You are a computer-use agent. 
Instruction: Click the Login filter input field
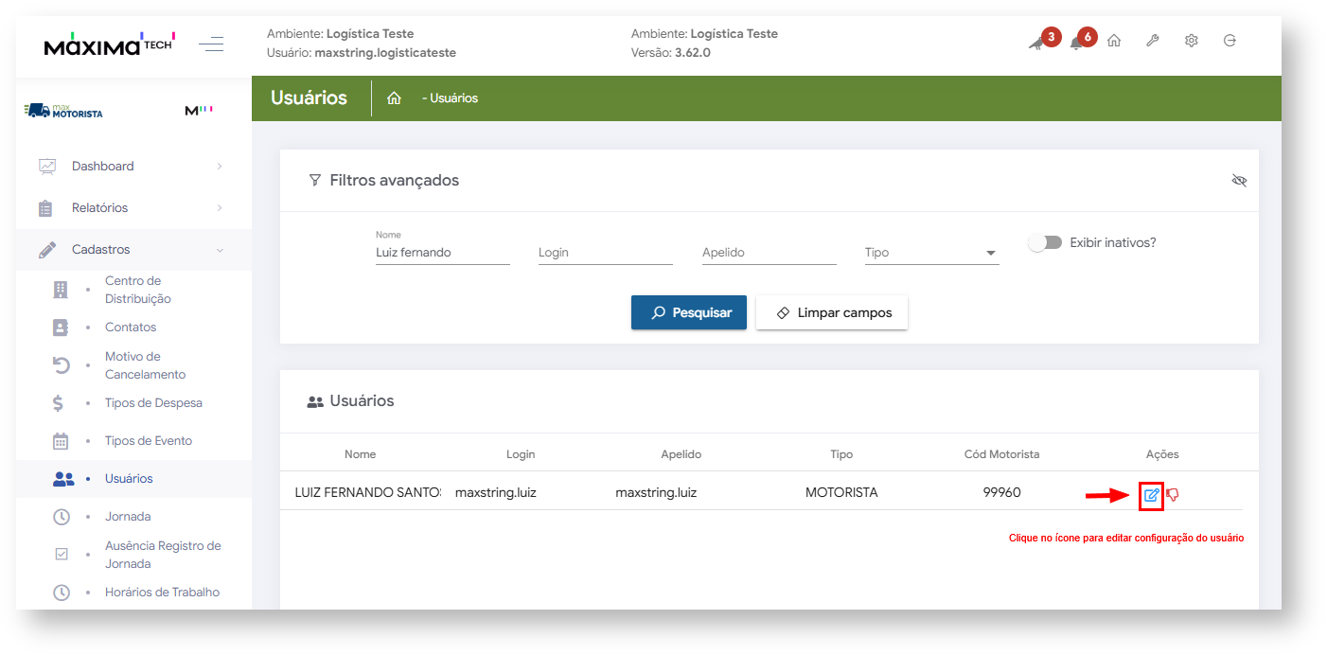(x=605, y=253)
